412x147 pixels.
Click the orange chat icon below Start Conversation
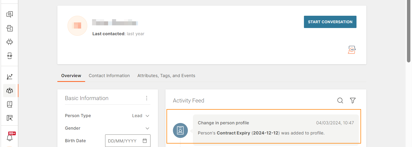click(352, 50)
